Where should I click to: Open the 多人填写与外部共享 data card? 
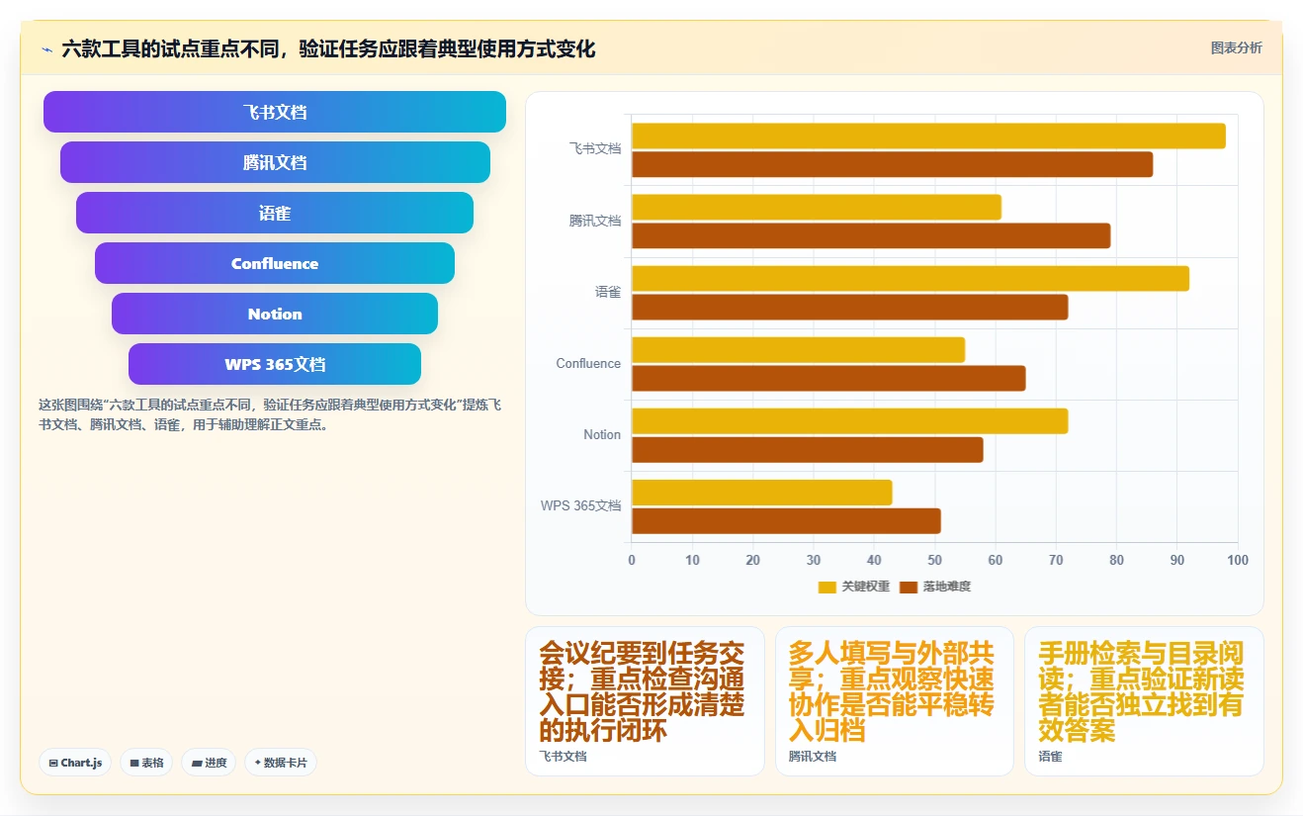(895, 701)
